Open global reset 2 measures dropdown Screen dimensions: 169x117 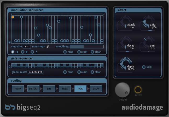[36, 72]
